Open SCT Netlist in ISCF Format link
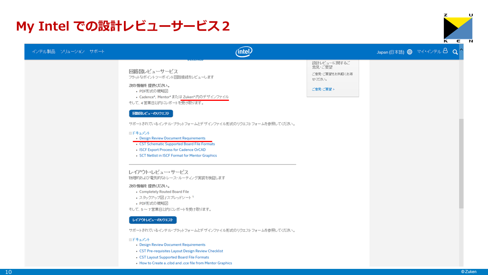 tap(178, 155)
